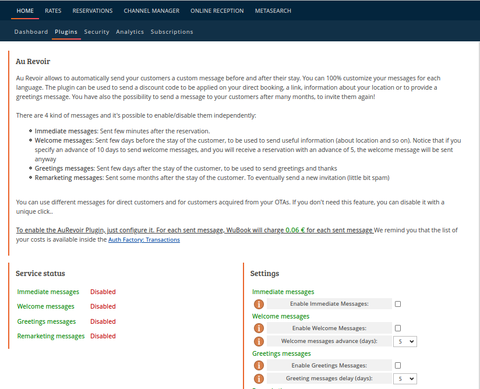Image resolution: width=480 pixels, height=389 pixels.
Task: Open the CHANNEL MANAGER menu
Action: [151, 10]
